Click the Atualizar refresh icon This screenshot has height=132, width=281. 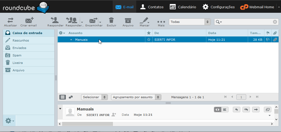10,20
